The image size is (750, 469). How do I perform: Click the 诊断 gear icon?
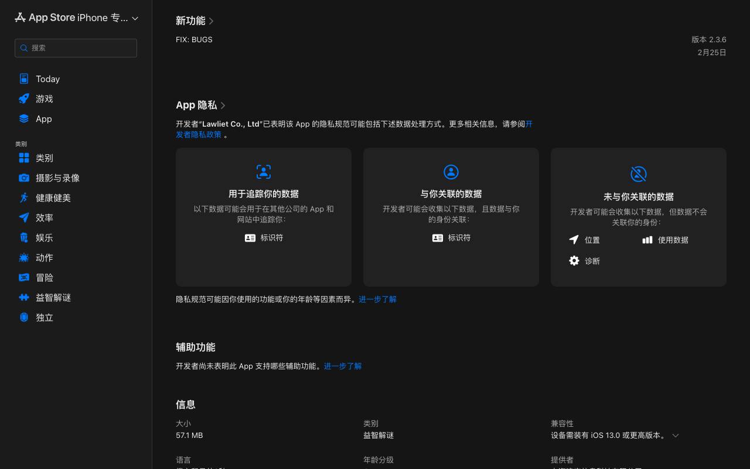(x=574, y=260)
